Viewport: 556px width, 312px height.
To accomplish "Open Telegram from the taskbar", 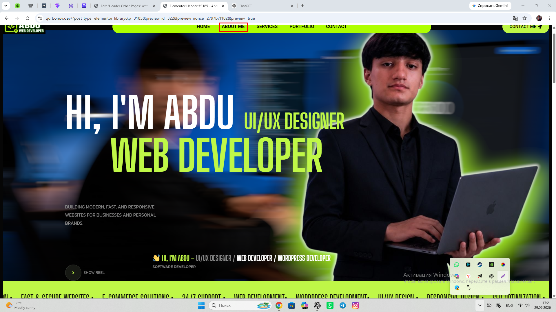I will (x=343, y=305).
